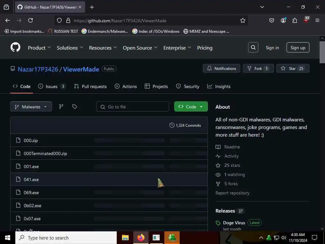
Task: Switch to the Issues tab
Action: coord(52,86)
